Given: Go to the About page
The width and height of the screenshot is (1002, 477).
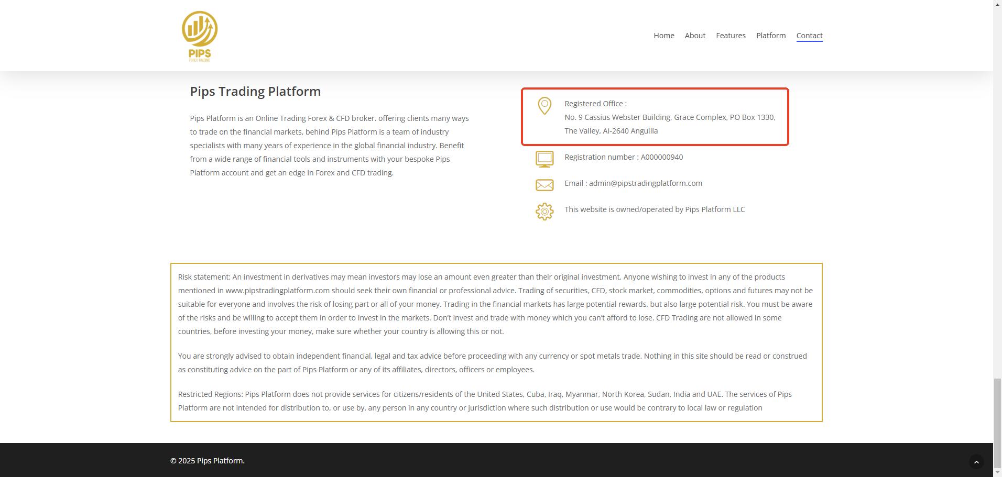Looking at the screenshot, I should click(x=695, y=36).
